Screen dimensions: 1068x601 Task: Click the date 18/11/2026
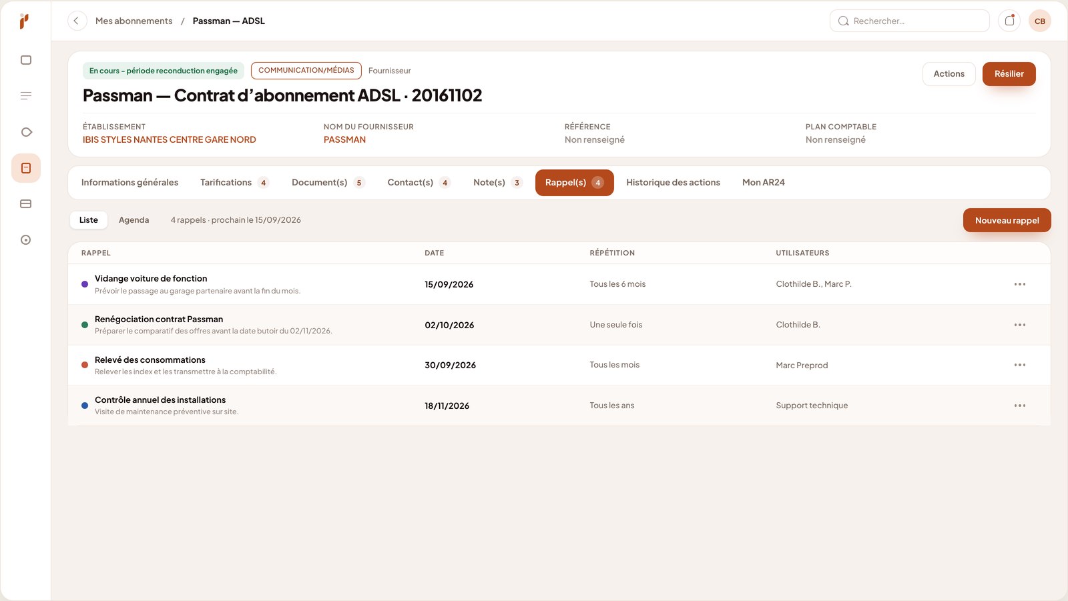(447, 406)
